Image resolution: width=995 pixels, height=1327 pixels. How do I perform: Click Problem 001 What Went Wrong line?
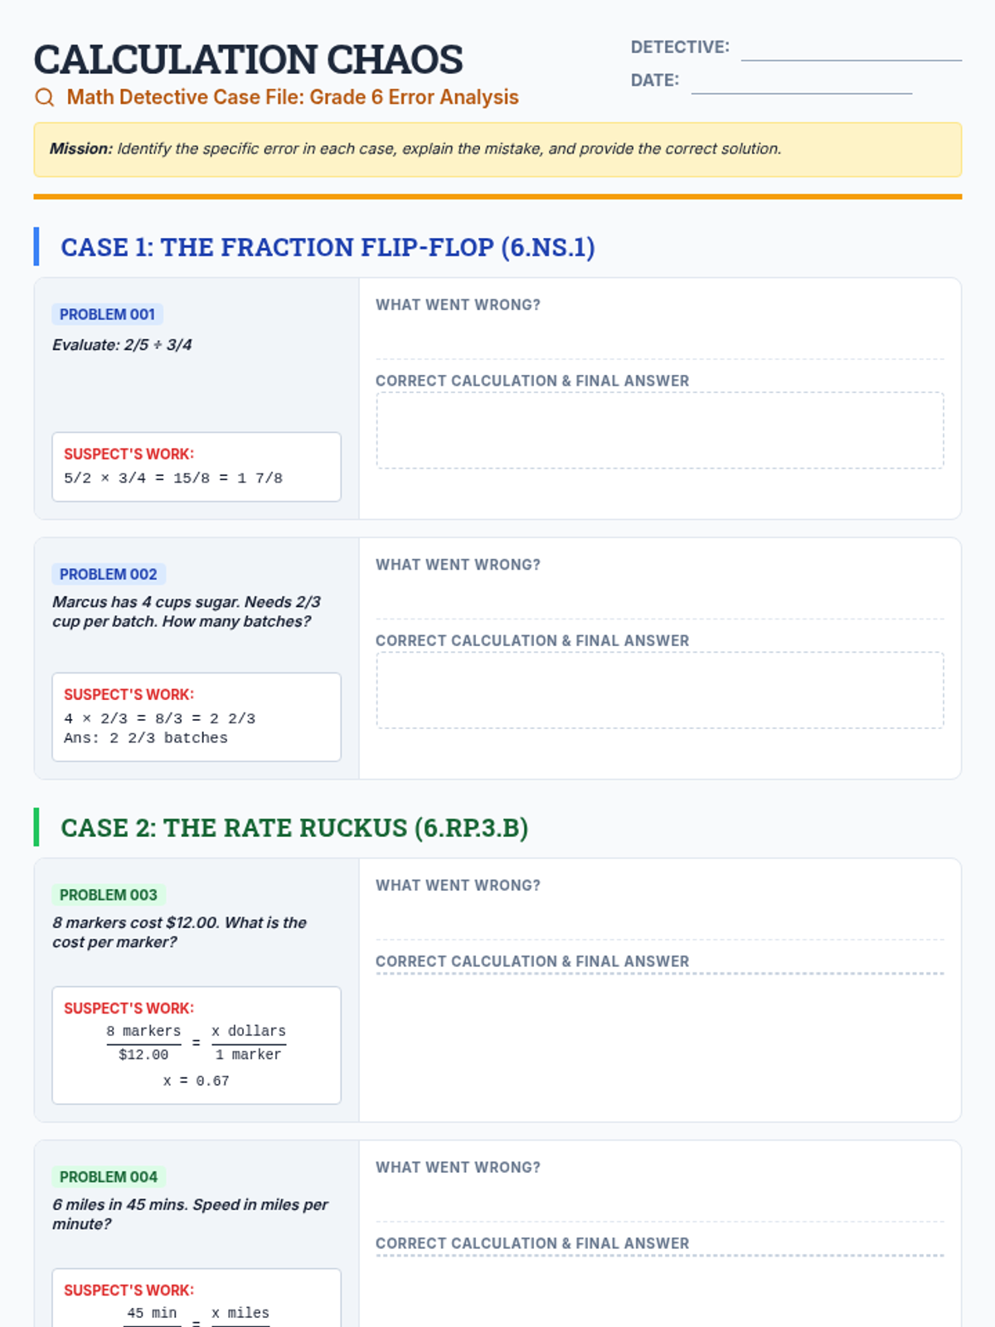click(660, 338)
